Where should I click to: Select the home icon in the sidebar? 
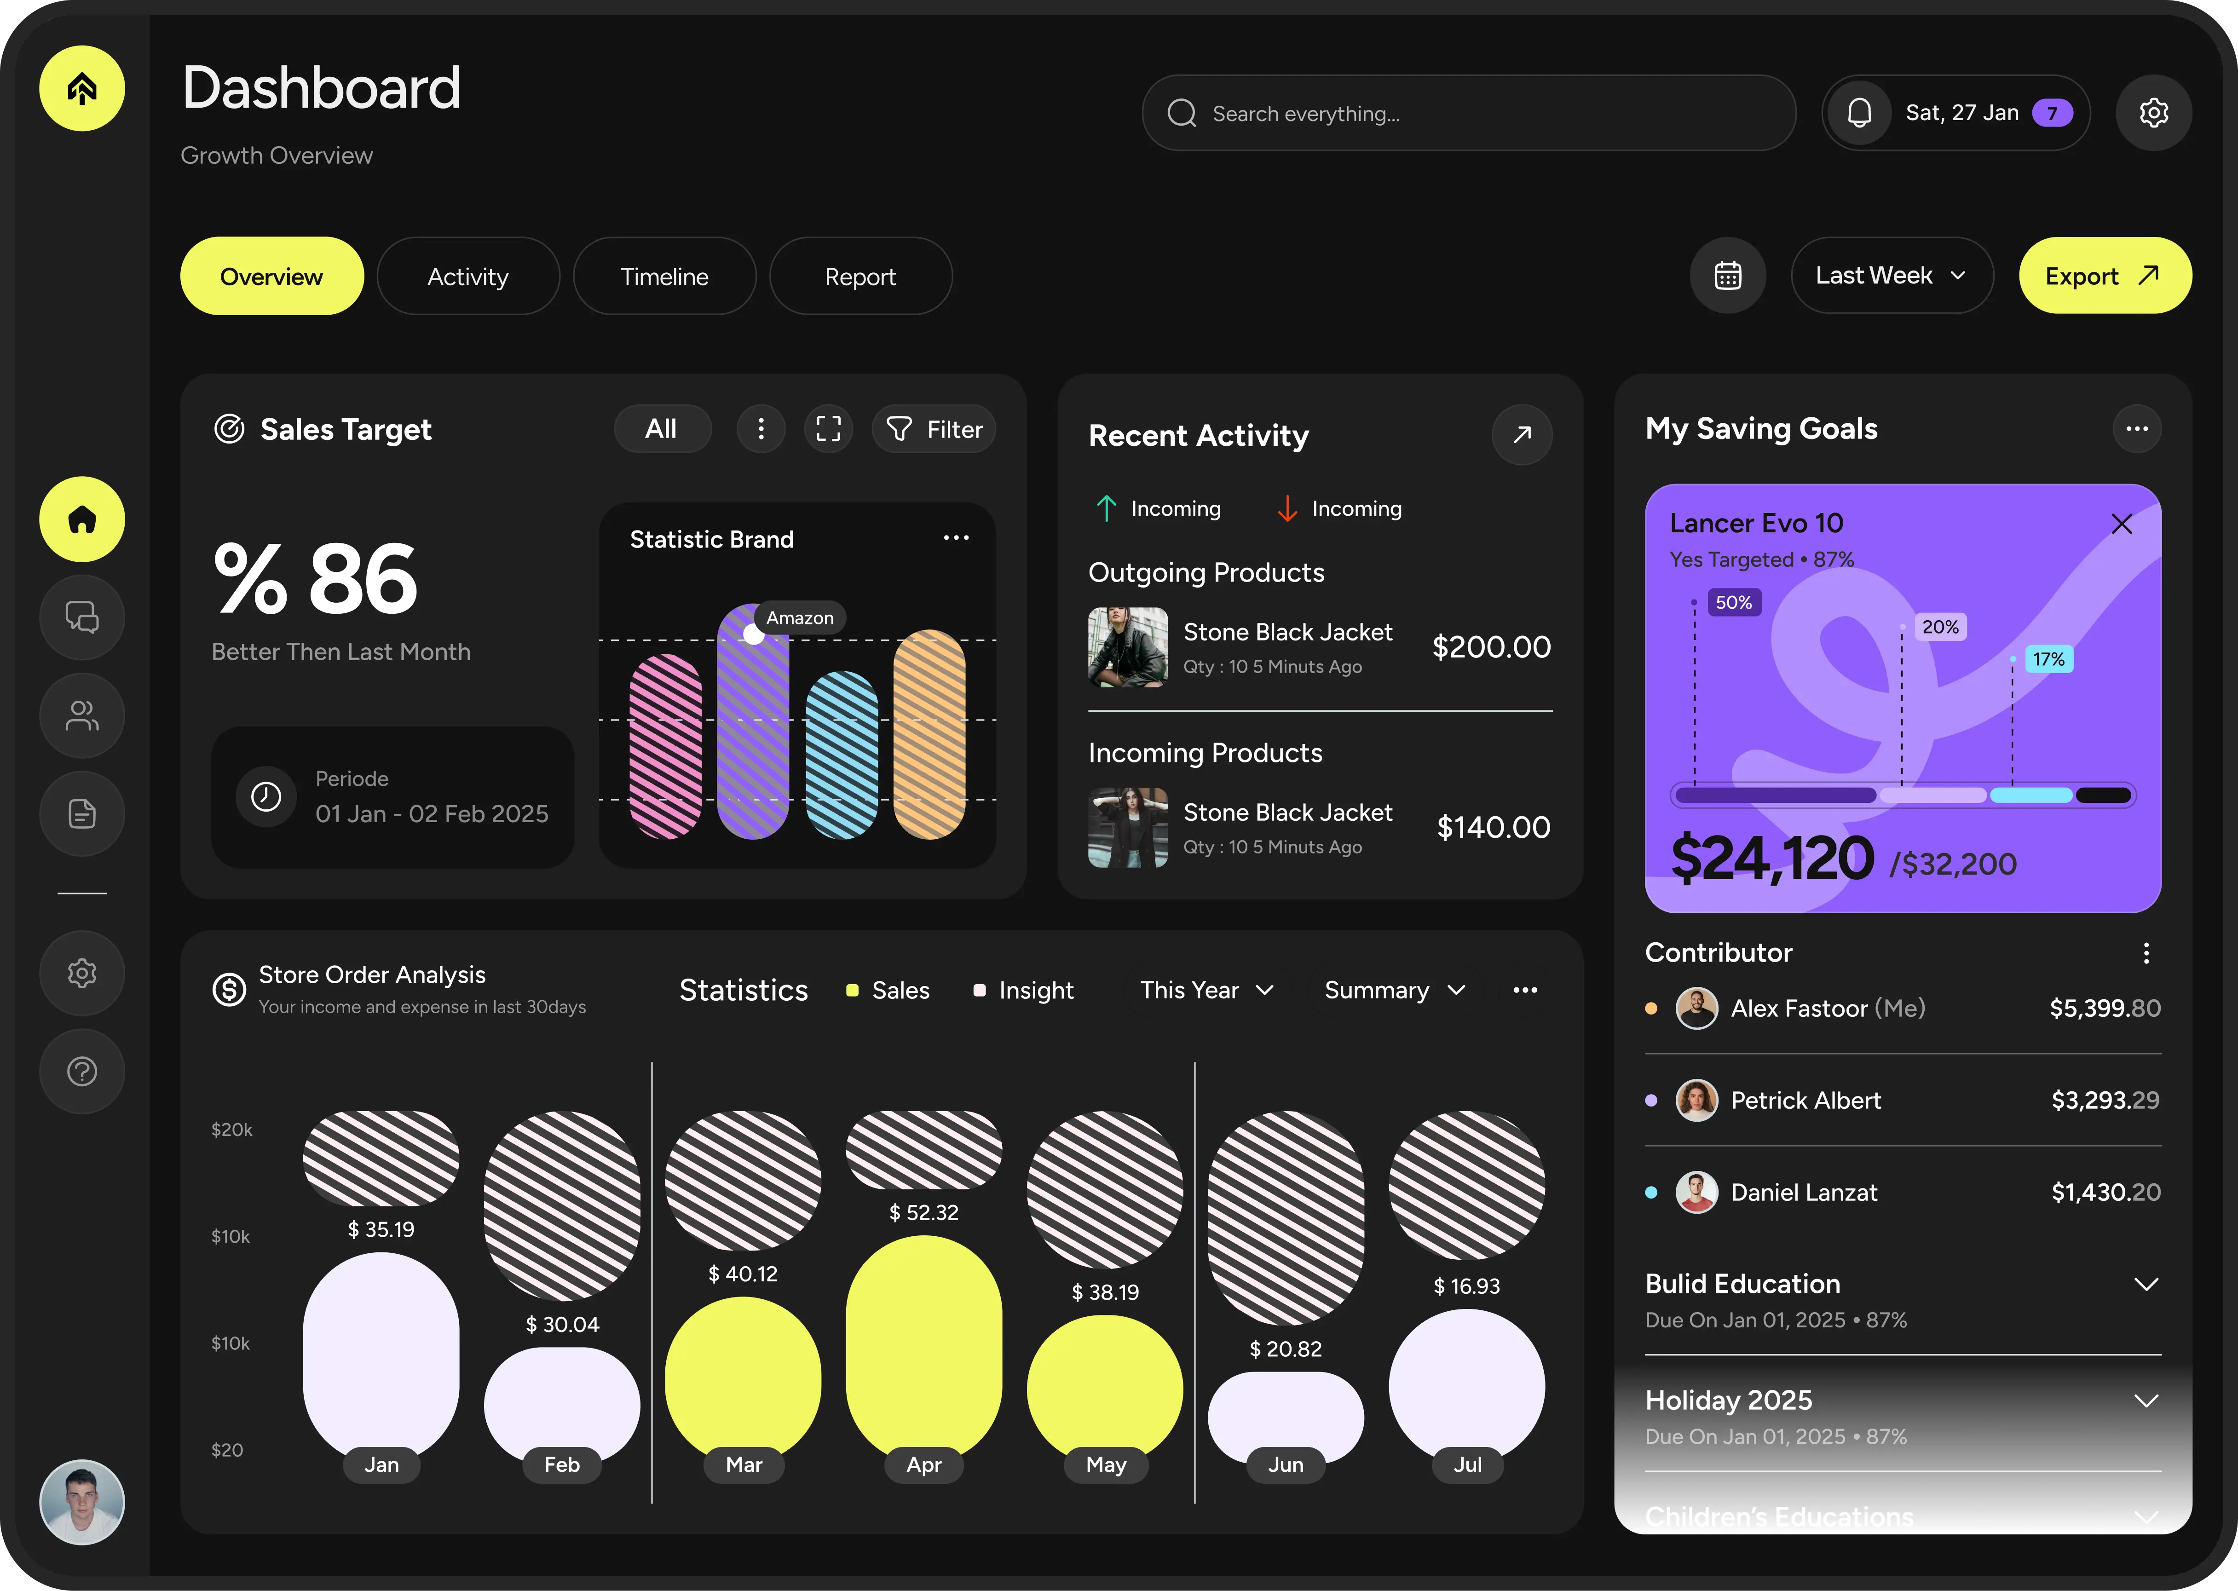click(x=81, y=519)
